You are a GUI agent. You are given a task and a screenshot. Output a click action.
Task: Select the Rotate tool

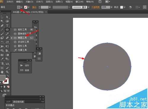tap(2, 42)
